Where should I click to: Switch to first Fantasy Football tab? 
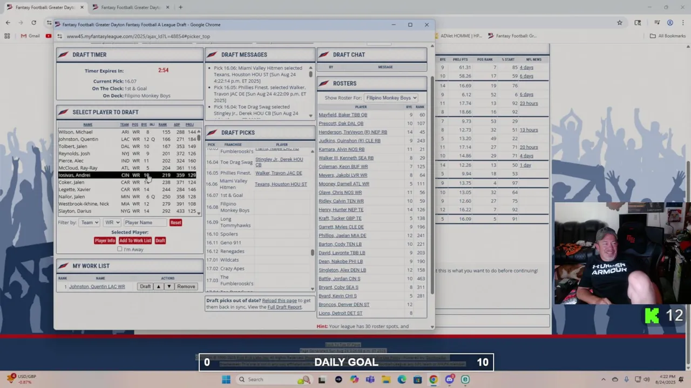pos(45,8)
